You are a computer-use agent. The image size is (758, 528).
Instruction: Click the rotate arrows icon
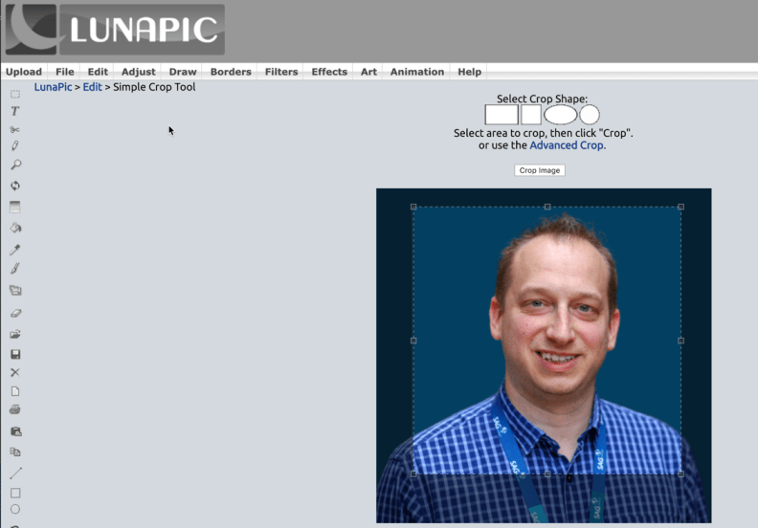click(15, 186)
